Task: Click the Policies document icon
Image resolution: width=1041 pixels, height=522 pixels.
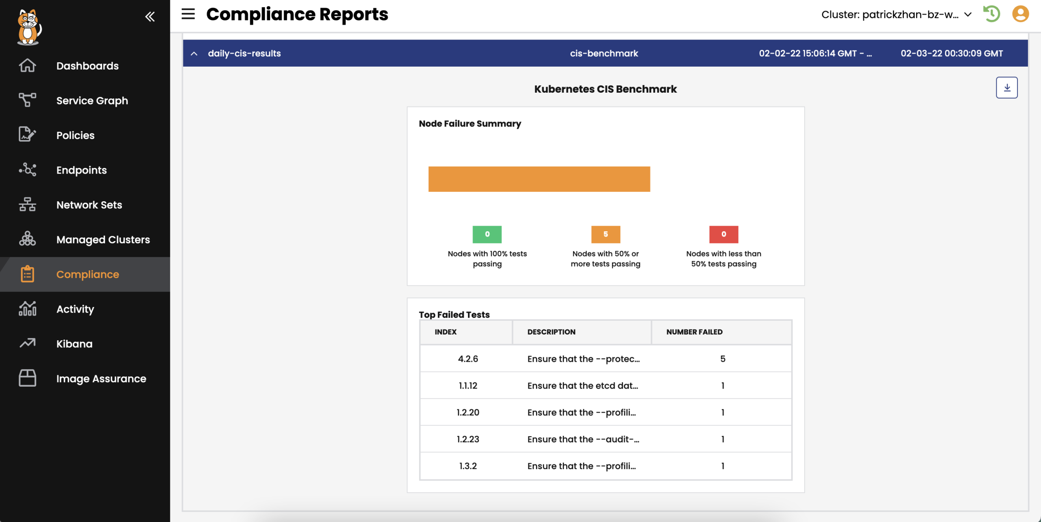Action: click(27, 135)
